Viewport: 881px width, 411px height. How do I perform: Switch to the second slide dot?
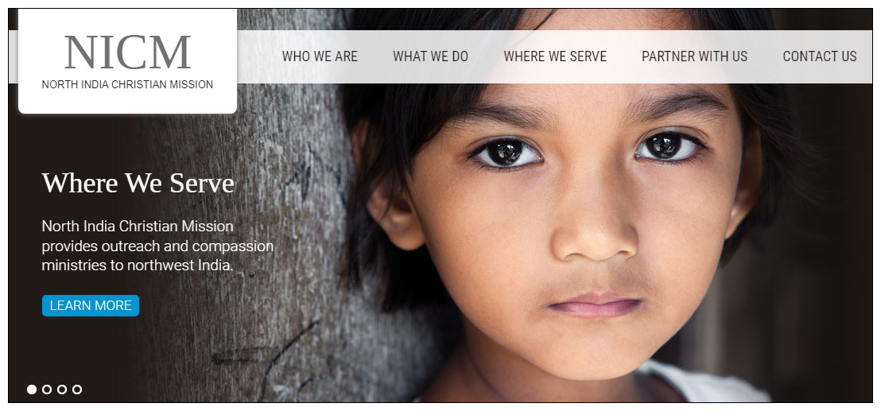click(x=47, y=389)
